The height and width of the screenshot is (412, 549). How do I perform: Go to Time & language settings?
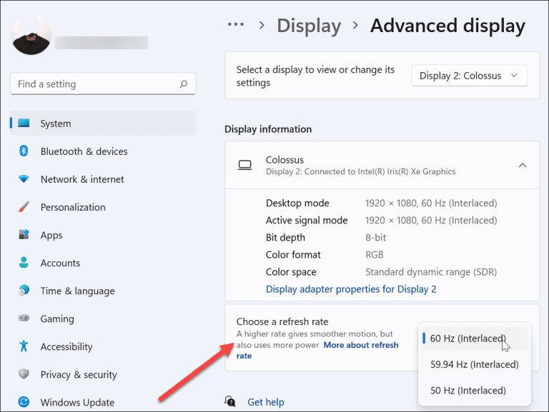(103, 291)
